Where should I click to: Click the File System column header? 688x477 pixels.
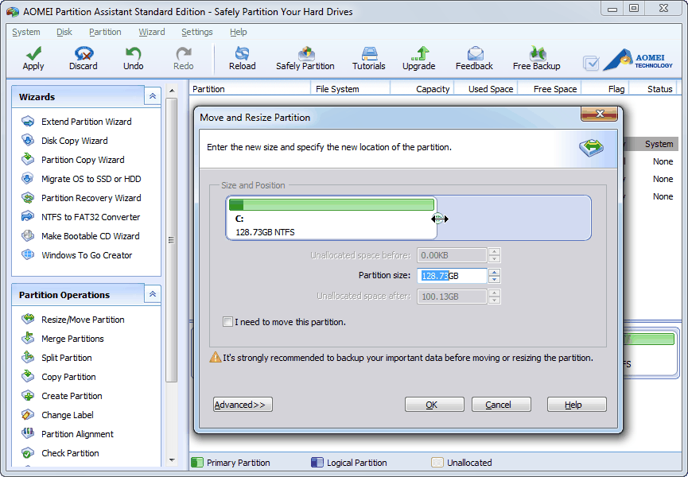pyautogui.click(x=350, y=88)
